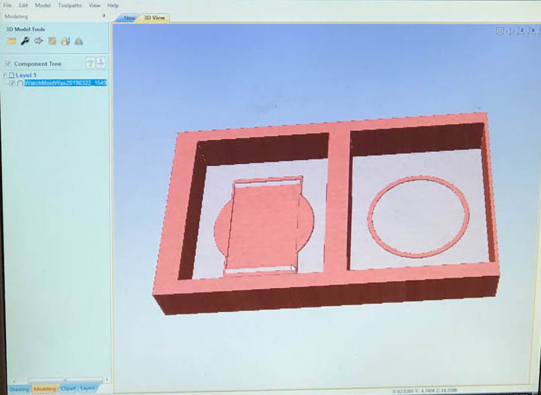
Task: Click the vertical axis view icon
Action: click(x=510, y=31)
